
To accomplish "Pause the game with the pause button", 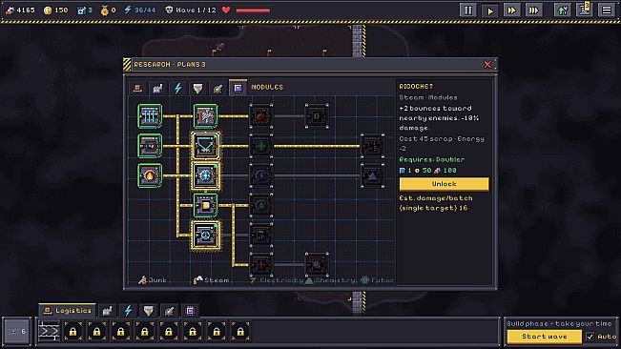I will point(467,10).
